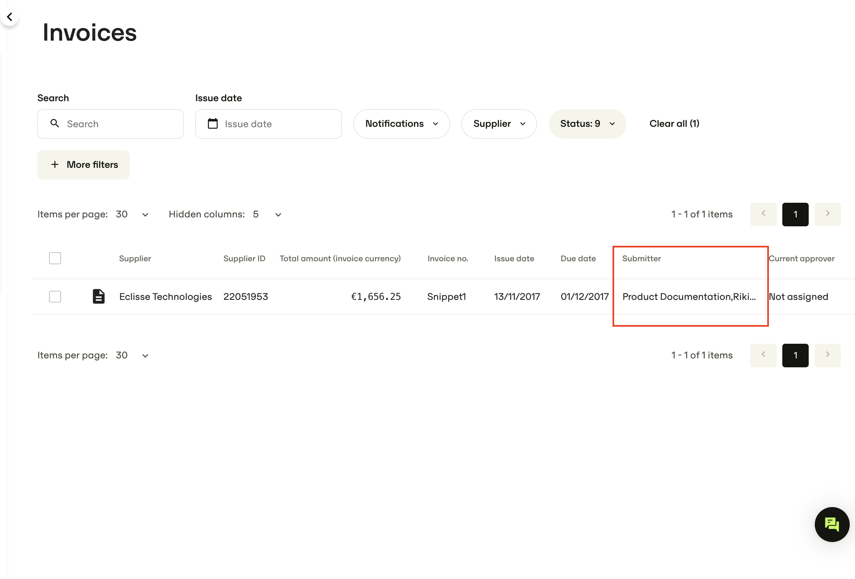This screenshot has width=855, height=579.
Task: Go to previous page in top pagination
Action: click(x=763, y=214)
